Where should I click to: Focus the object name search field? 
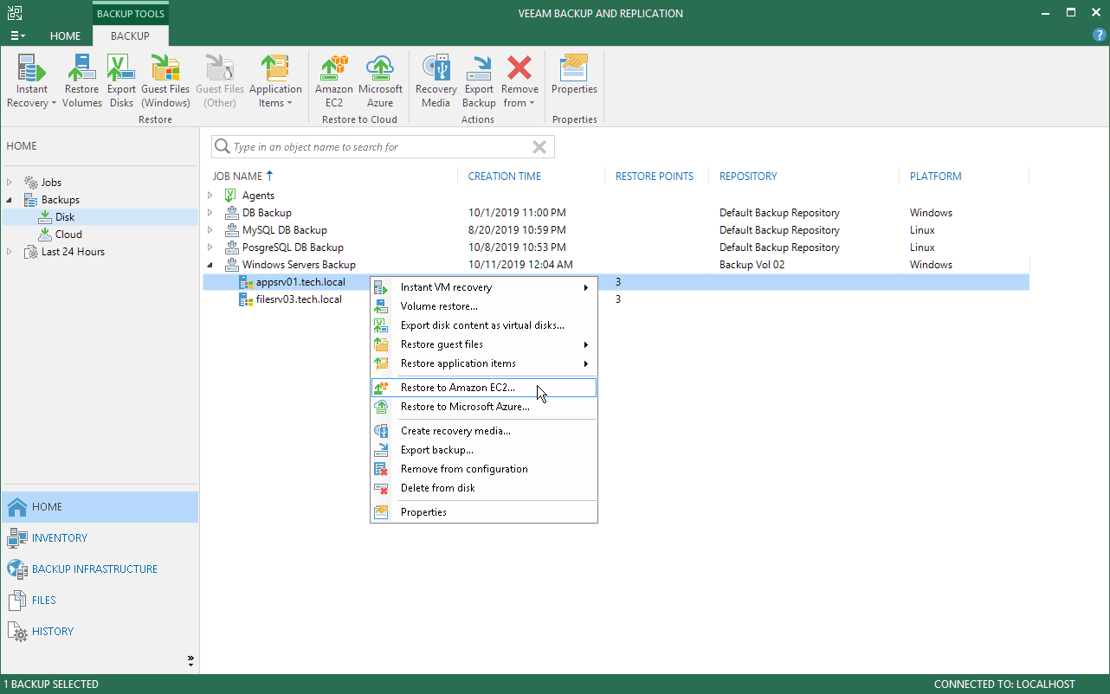(x=381, y=147)
